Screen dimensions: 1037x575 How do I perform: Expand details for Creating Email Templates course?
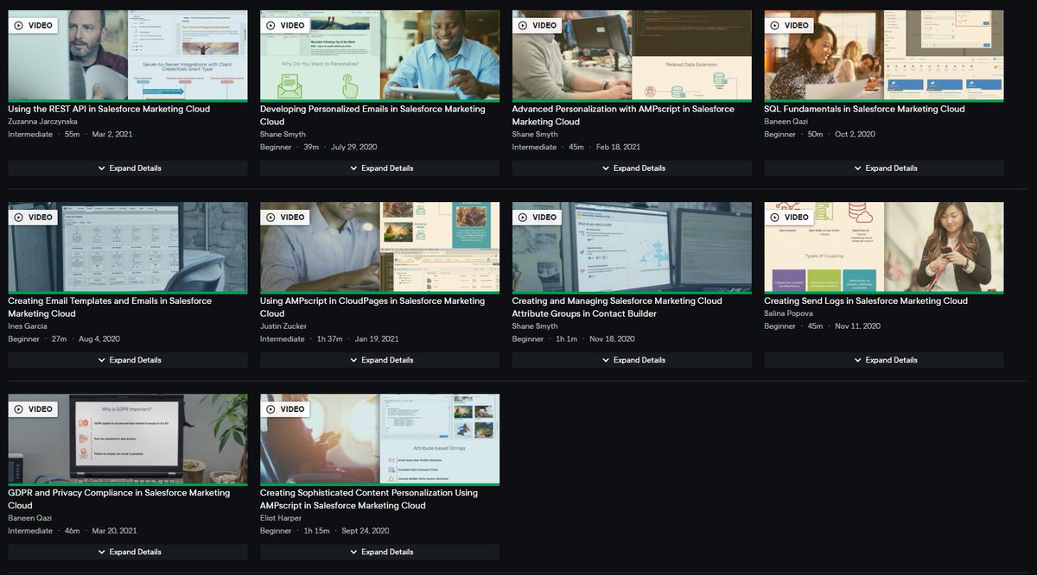pyautogui.click(x=128, y=360)
